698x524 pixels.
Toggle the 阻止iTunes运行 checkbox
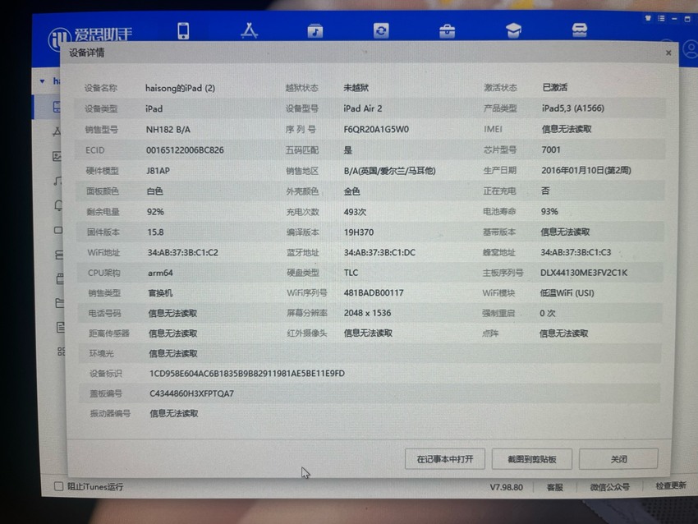pos(59,486)
